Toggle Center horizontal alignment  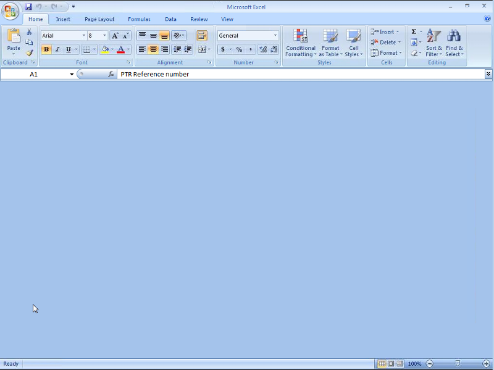pos(153,49)
